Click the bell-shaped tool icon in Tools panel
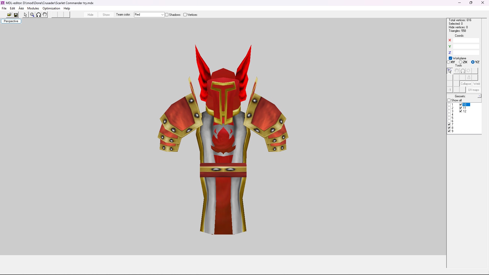489x275 pixels. pyautogui.click(x=469, y=77)
